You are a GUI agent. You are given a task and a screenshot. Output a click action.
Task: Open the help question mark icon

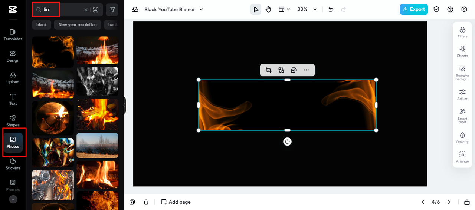[450, 9]
